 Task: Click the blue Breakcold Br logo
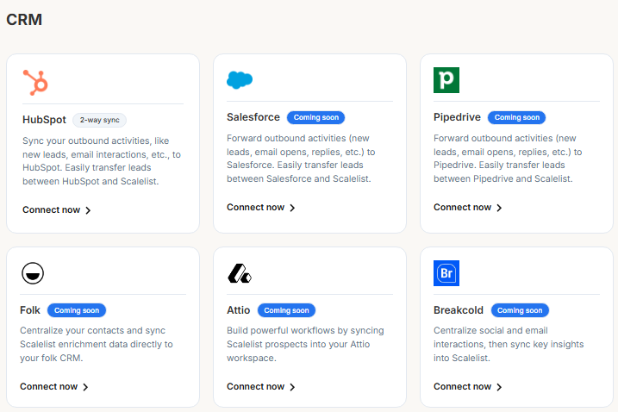[446, 273]
